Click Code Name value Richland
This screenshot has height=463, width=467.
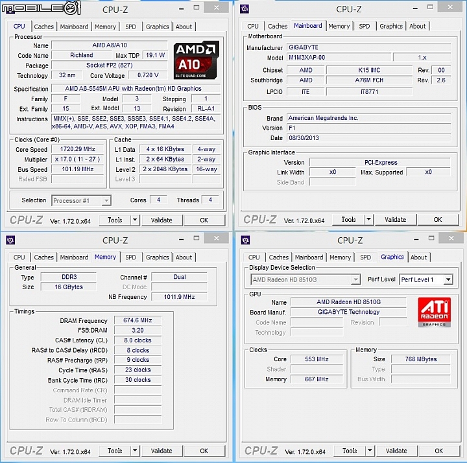click(x=82, y=55)
